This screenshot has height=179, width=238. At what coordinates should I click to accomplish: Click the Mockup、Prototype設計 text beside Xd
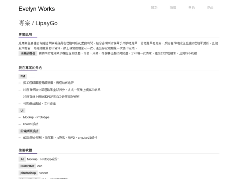coord(43,159)
